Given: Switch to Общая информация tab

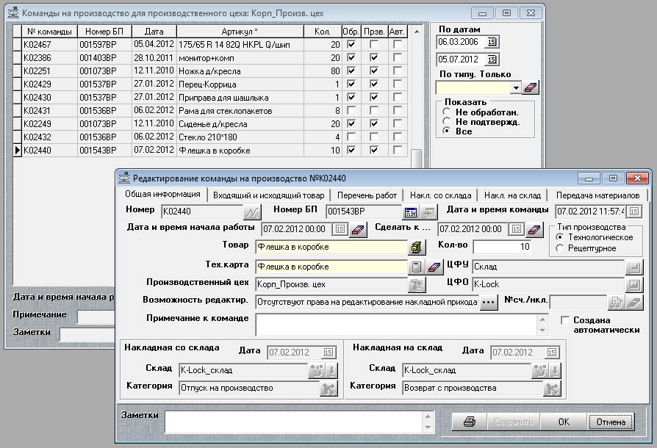Looking at the screenshot, I should tap(162, 195).
